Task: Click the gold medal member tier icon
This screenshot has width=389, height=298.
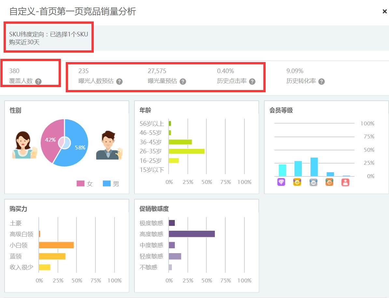Action: (297, 182)
